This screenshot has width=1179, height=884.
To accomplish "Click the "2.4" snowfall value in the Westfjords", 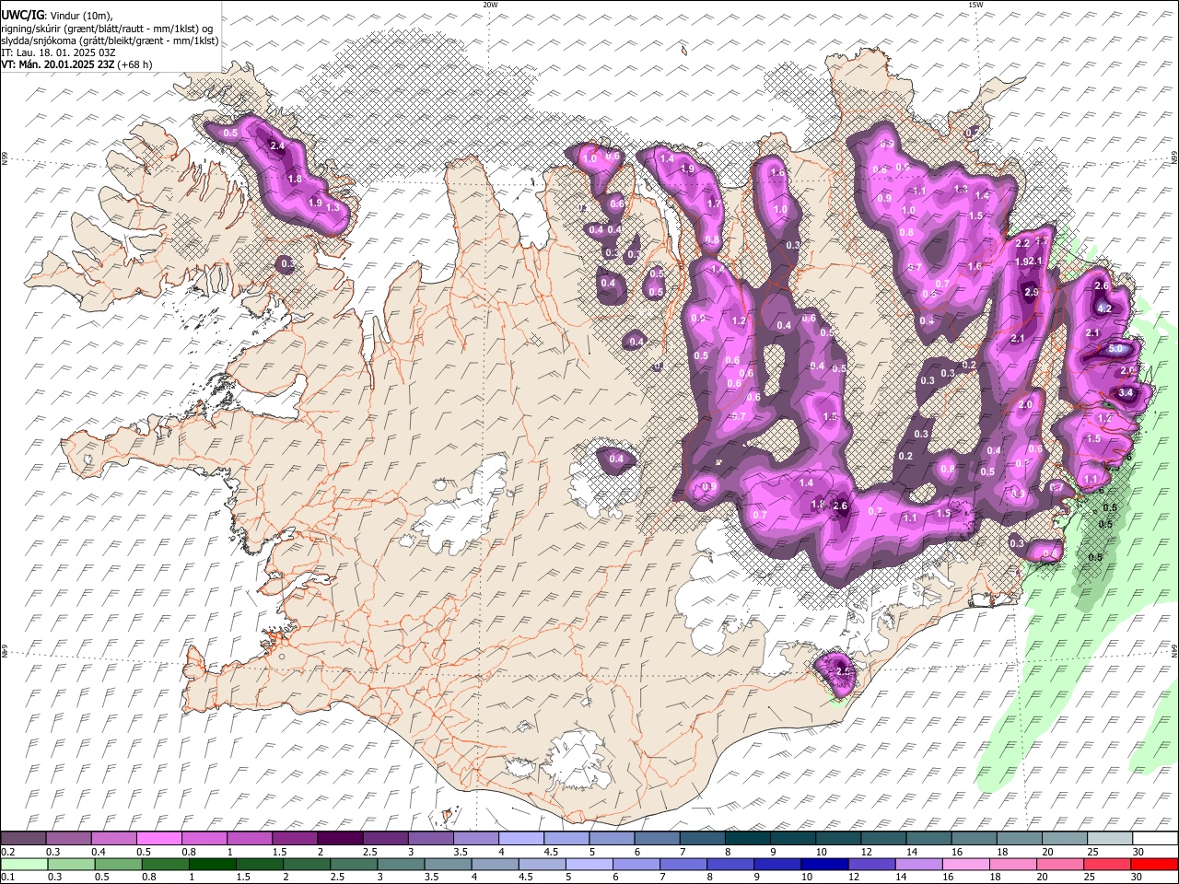I will tap(277, 145).
